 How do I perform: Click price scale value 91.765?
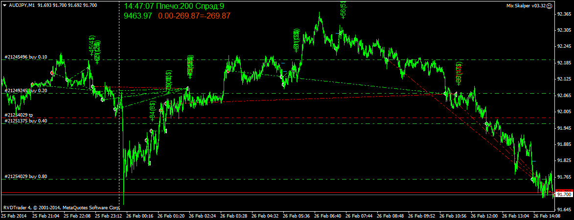[564, 177]
